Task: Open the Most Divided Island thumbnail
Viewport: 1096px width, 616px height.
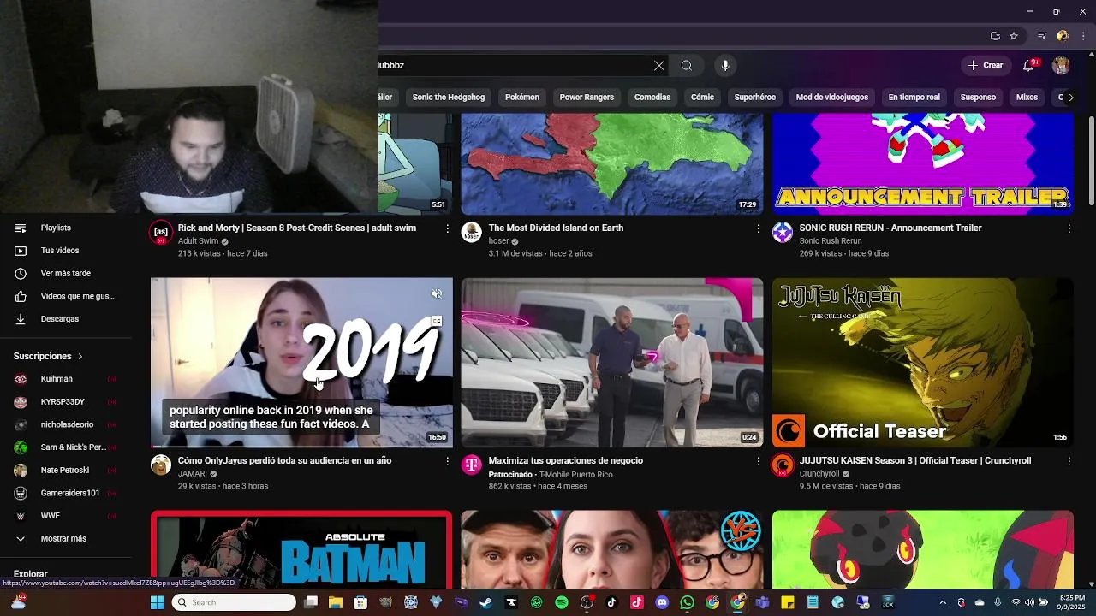Action: click(612, 163)
